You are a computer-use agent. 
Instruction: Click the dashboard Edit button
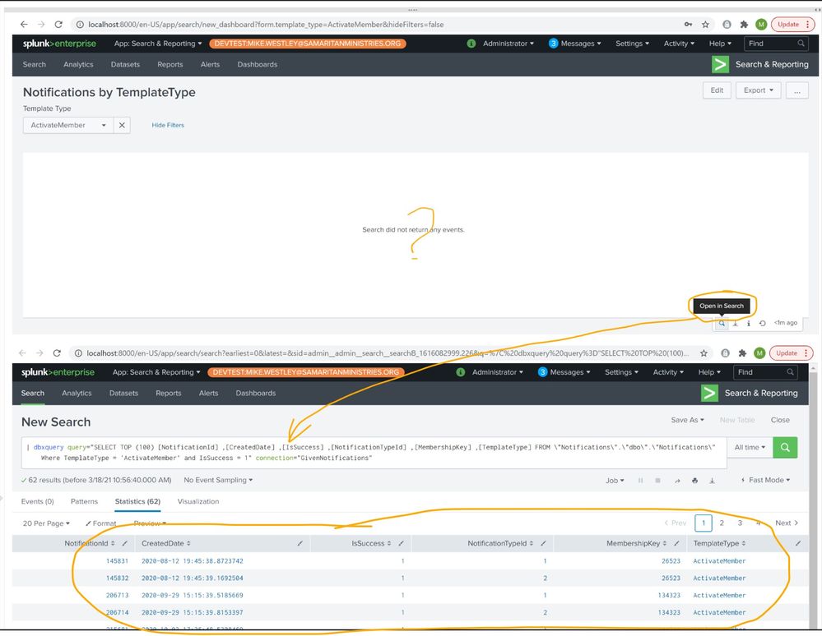[x=717, y=90]
